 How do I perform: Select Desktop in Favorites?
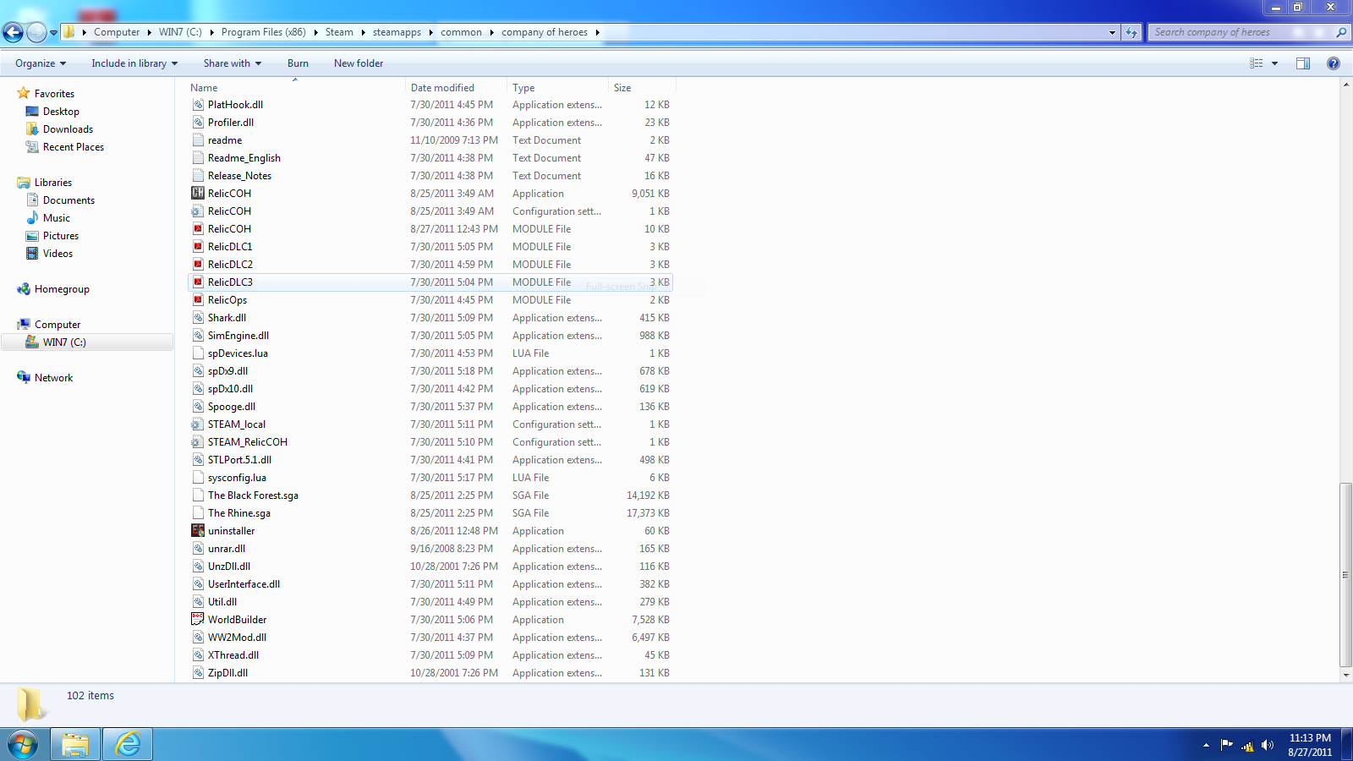click(x=61, y=112)
